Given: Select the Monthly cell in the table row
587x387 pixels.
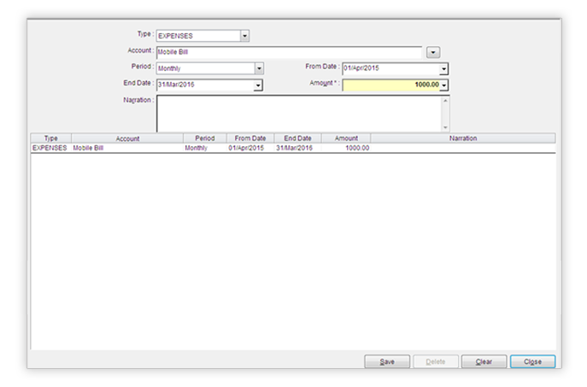Looking at the screenshot, I should click(205, 148).
